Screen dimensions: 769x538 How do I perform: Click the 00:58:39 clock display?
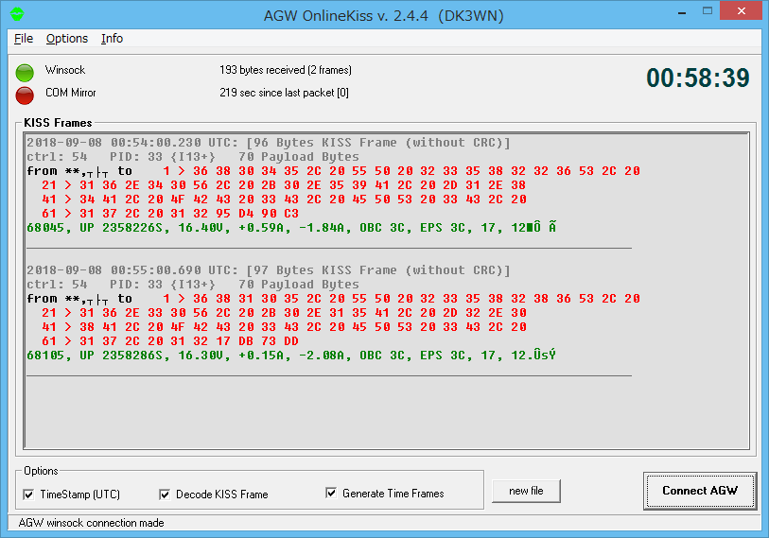[697, 78]
